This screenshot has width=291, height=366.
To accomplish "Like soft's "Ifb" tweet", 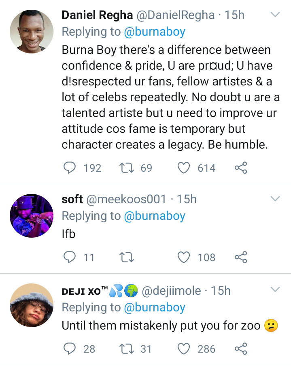I will tap(185, 257).
